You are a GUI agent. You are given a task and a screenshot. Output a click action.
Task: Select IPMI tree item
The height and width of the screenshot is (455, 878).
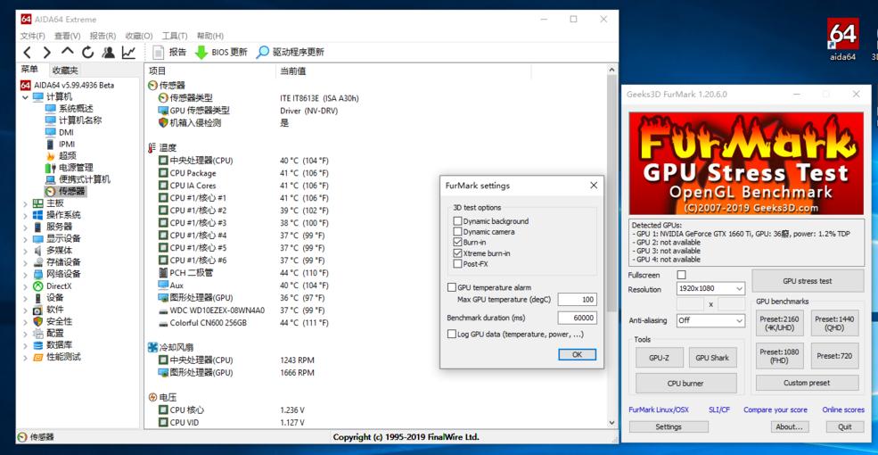click(x=67, y=144)
